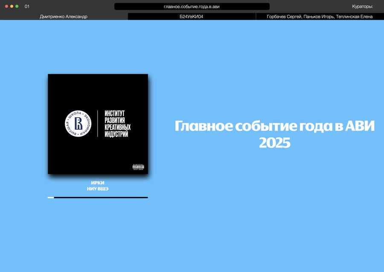Click the slide number 01
This screenshot has height=272, width=384.
27,6
